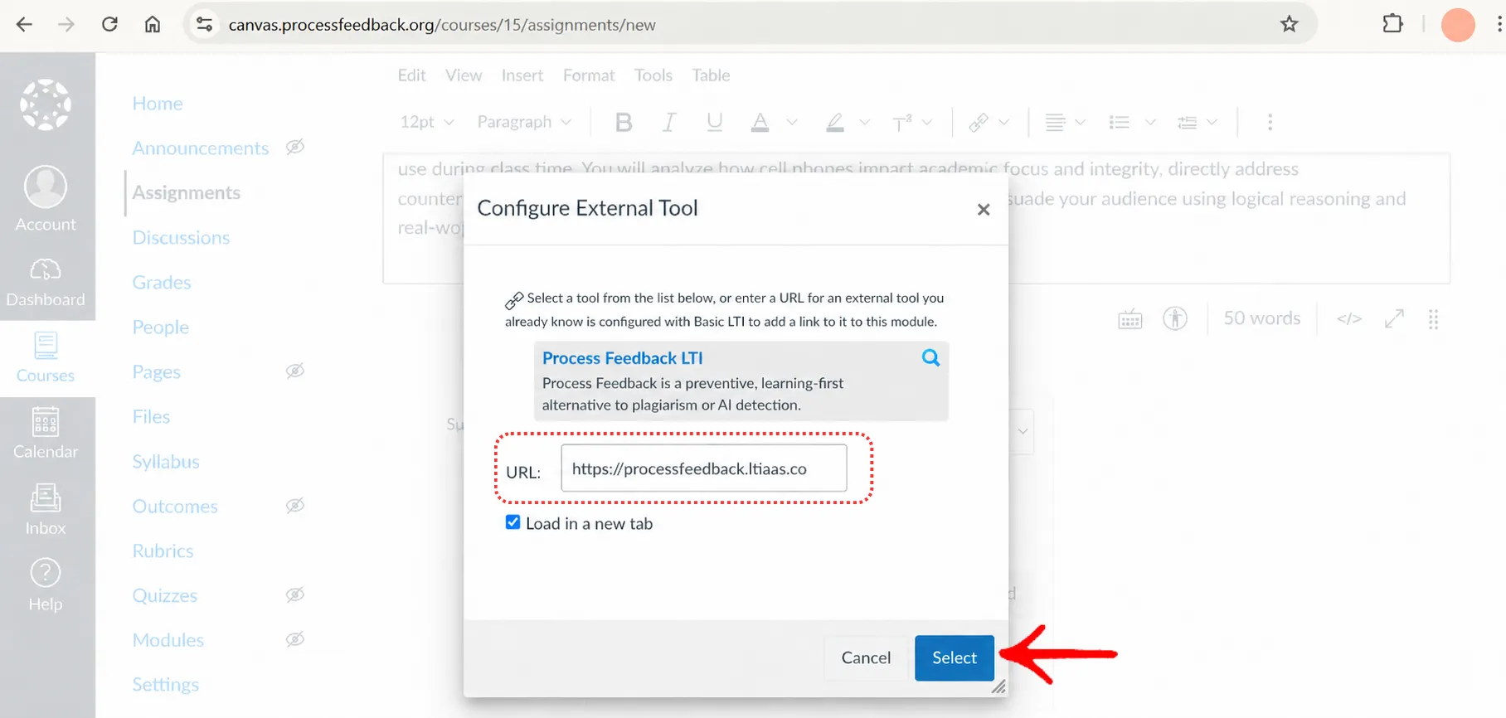Expand alignment options arrow
Image resolution: width=1506 pixels, height=718 pixels.
click(x=1080, y=123)
